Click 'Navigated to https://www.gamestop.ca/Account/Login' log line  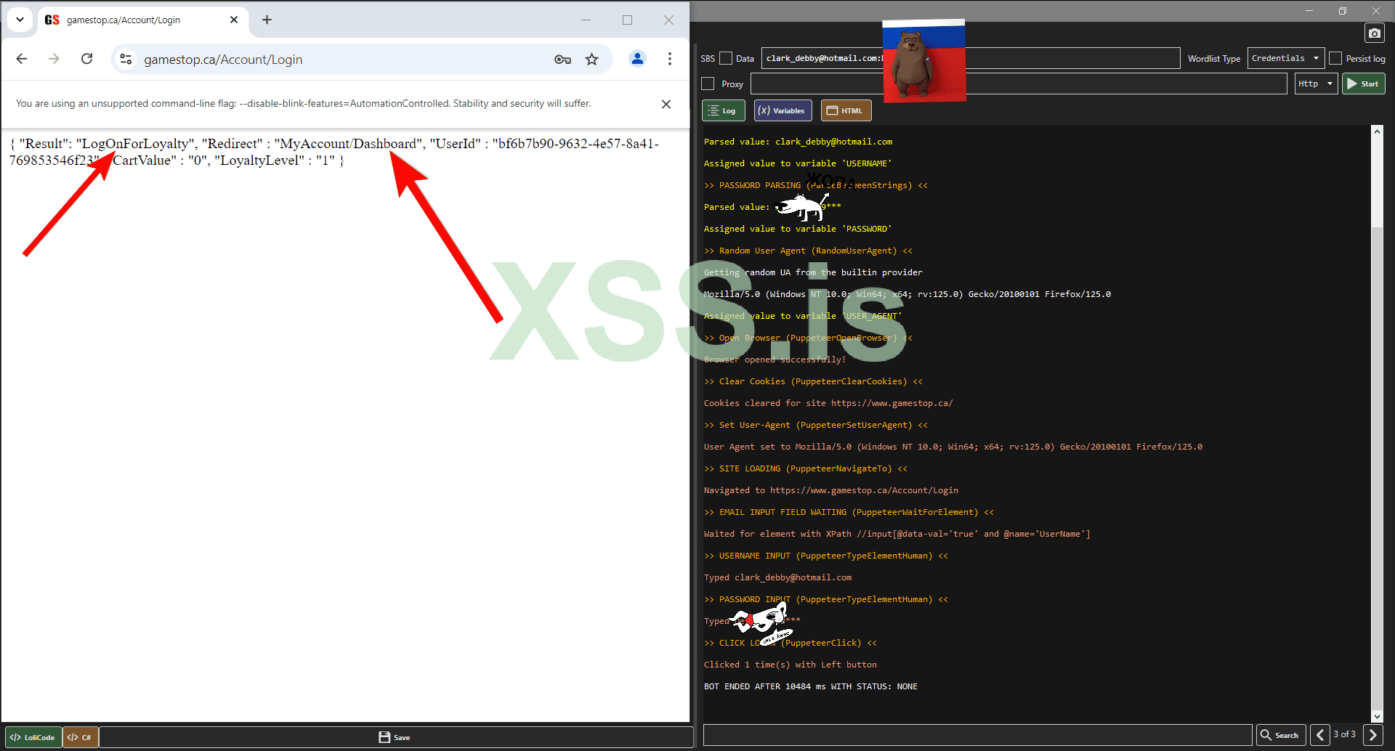tap(830, 490)
